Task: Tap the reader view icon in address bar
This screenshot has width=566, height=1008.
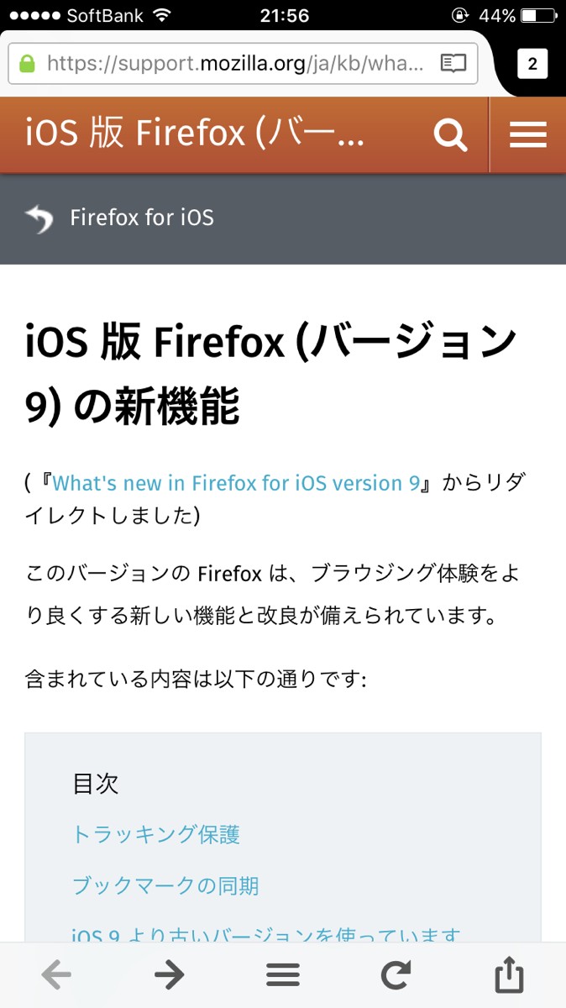Action: coord(453,64)
